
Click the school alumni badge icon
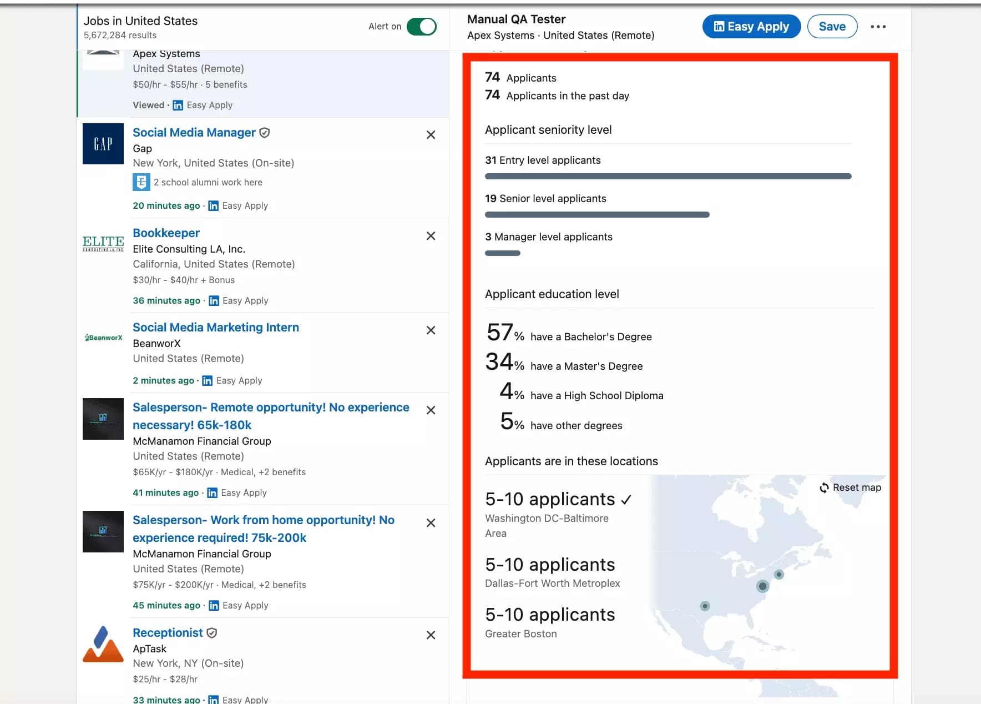[x=141, y=182]
